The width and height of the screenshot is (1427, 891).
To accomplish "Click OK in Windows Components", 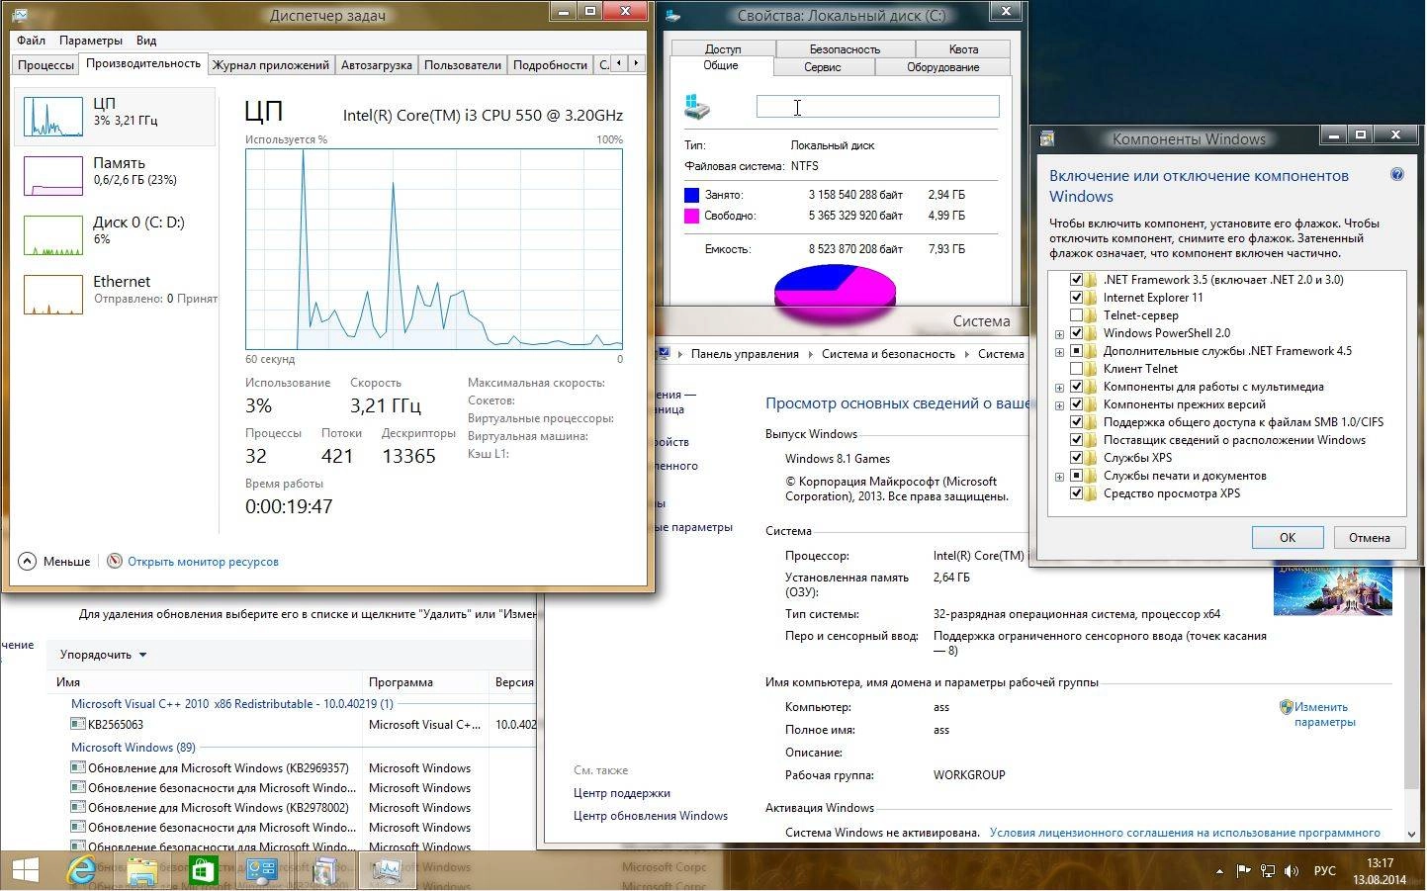I will pos(1288,537).
